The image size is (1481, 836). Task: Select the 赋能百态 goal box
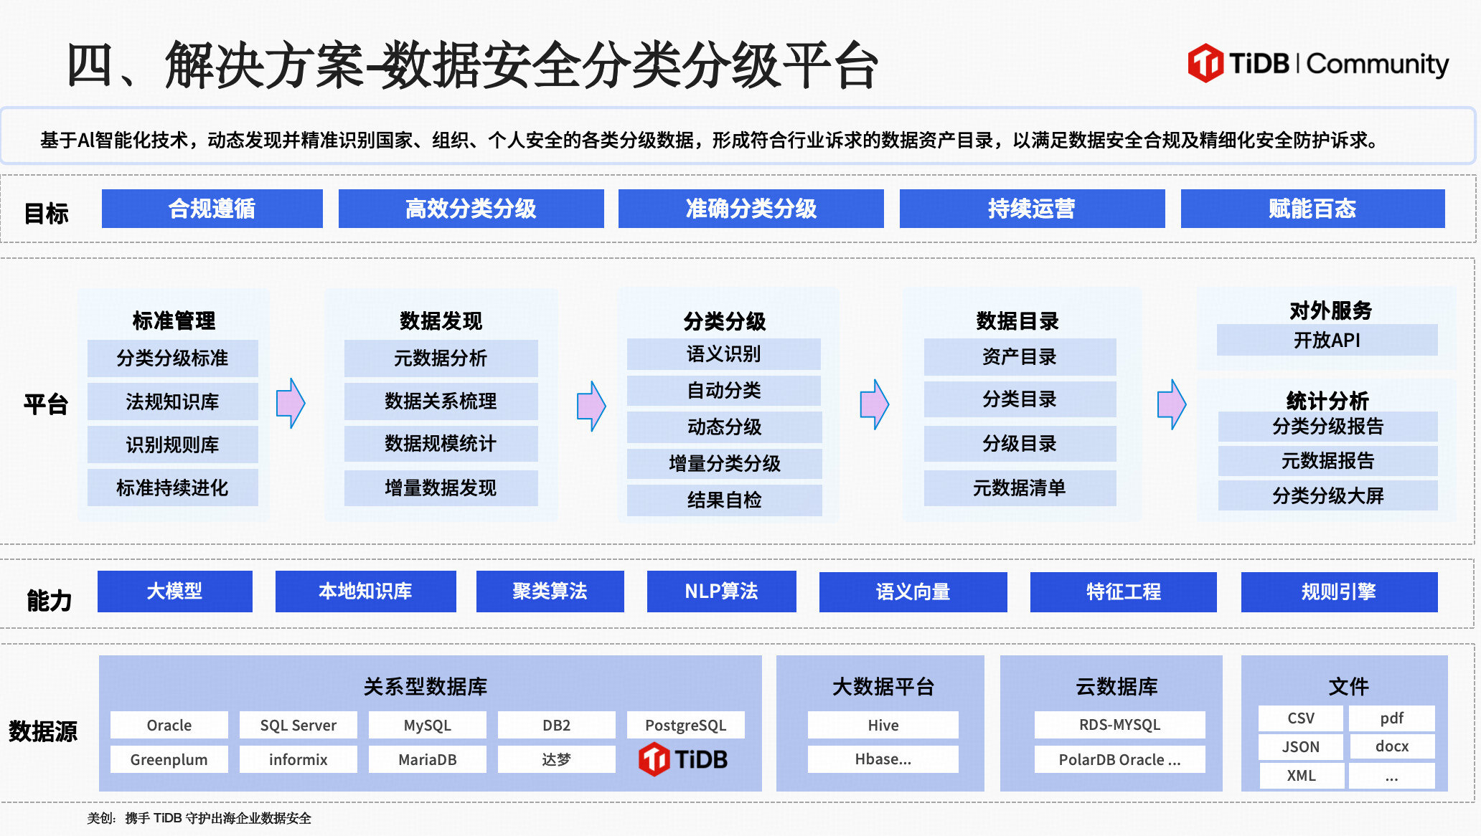tap(1312, 209)
